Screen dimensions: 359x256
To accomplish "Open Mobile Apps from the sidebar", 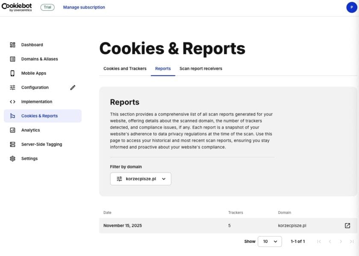I will pyautogui.click(x=12, y=73).
